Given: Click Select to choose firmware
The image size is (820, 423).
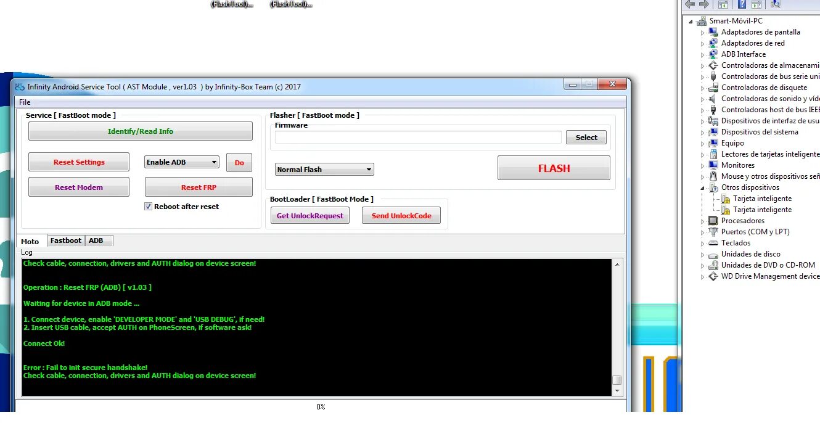Looking at the screenshot, I should pos(586,138).
